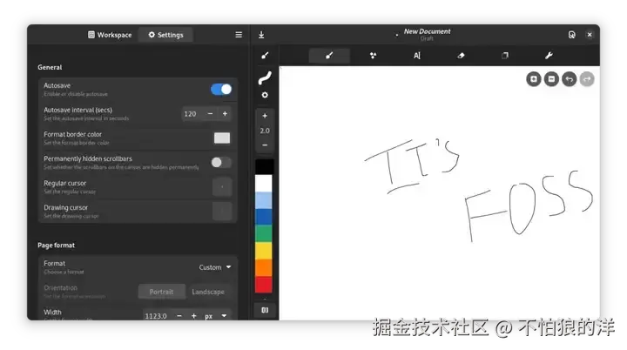Increase the page Width value
The width and height of the screenshot is (627, 350).
(x=194, y=316)
